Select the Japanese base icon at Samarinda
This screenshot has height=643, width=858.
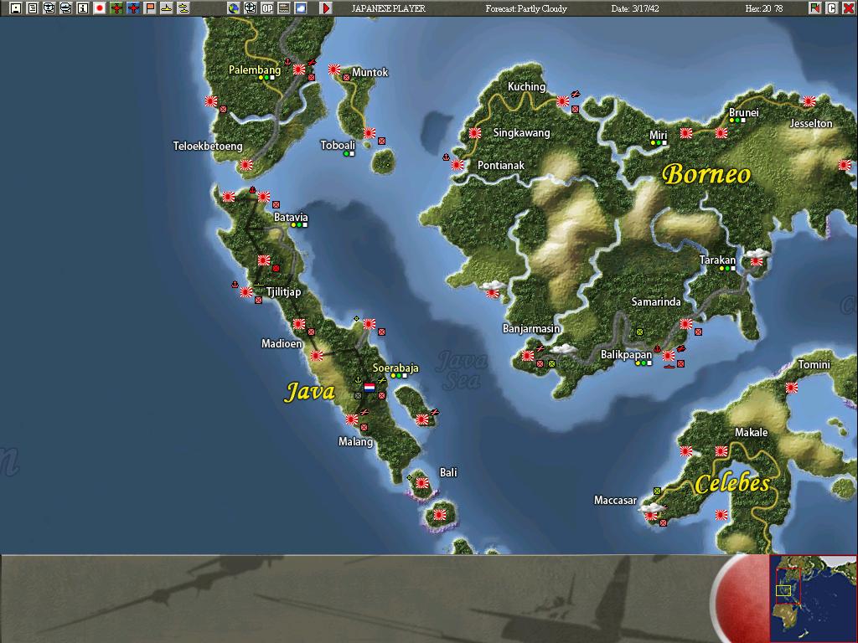tap(685, 324)
